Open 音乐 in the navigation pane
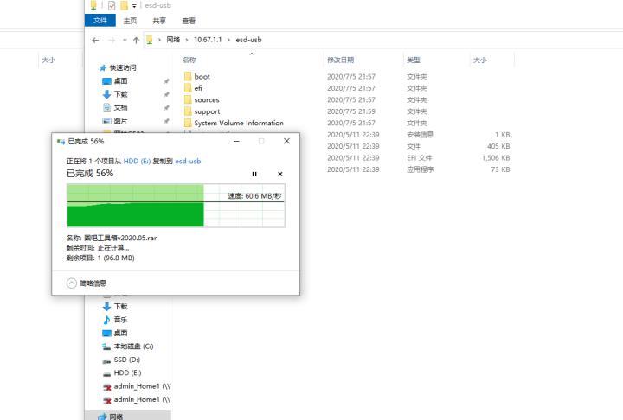This screenshot has height=420, width=623. [120, 320]
